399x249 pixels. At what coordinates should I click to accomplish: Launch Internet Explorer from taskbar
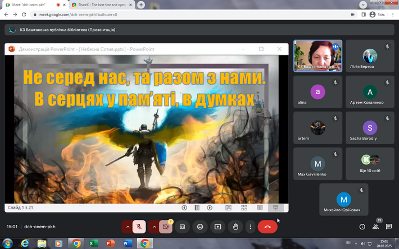(x=25, y=243)
